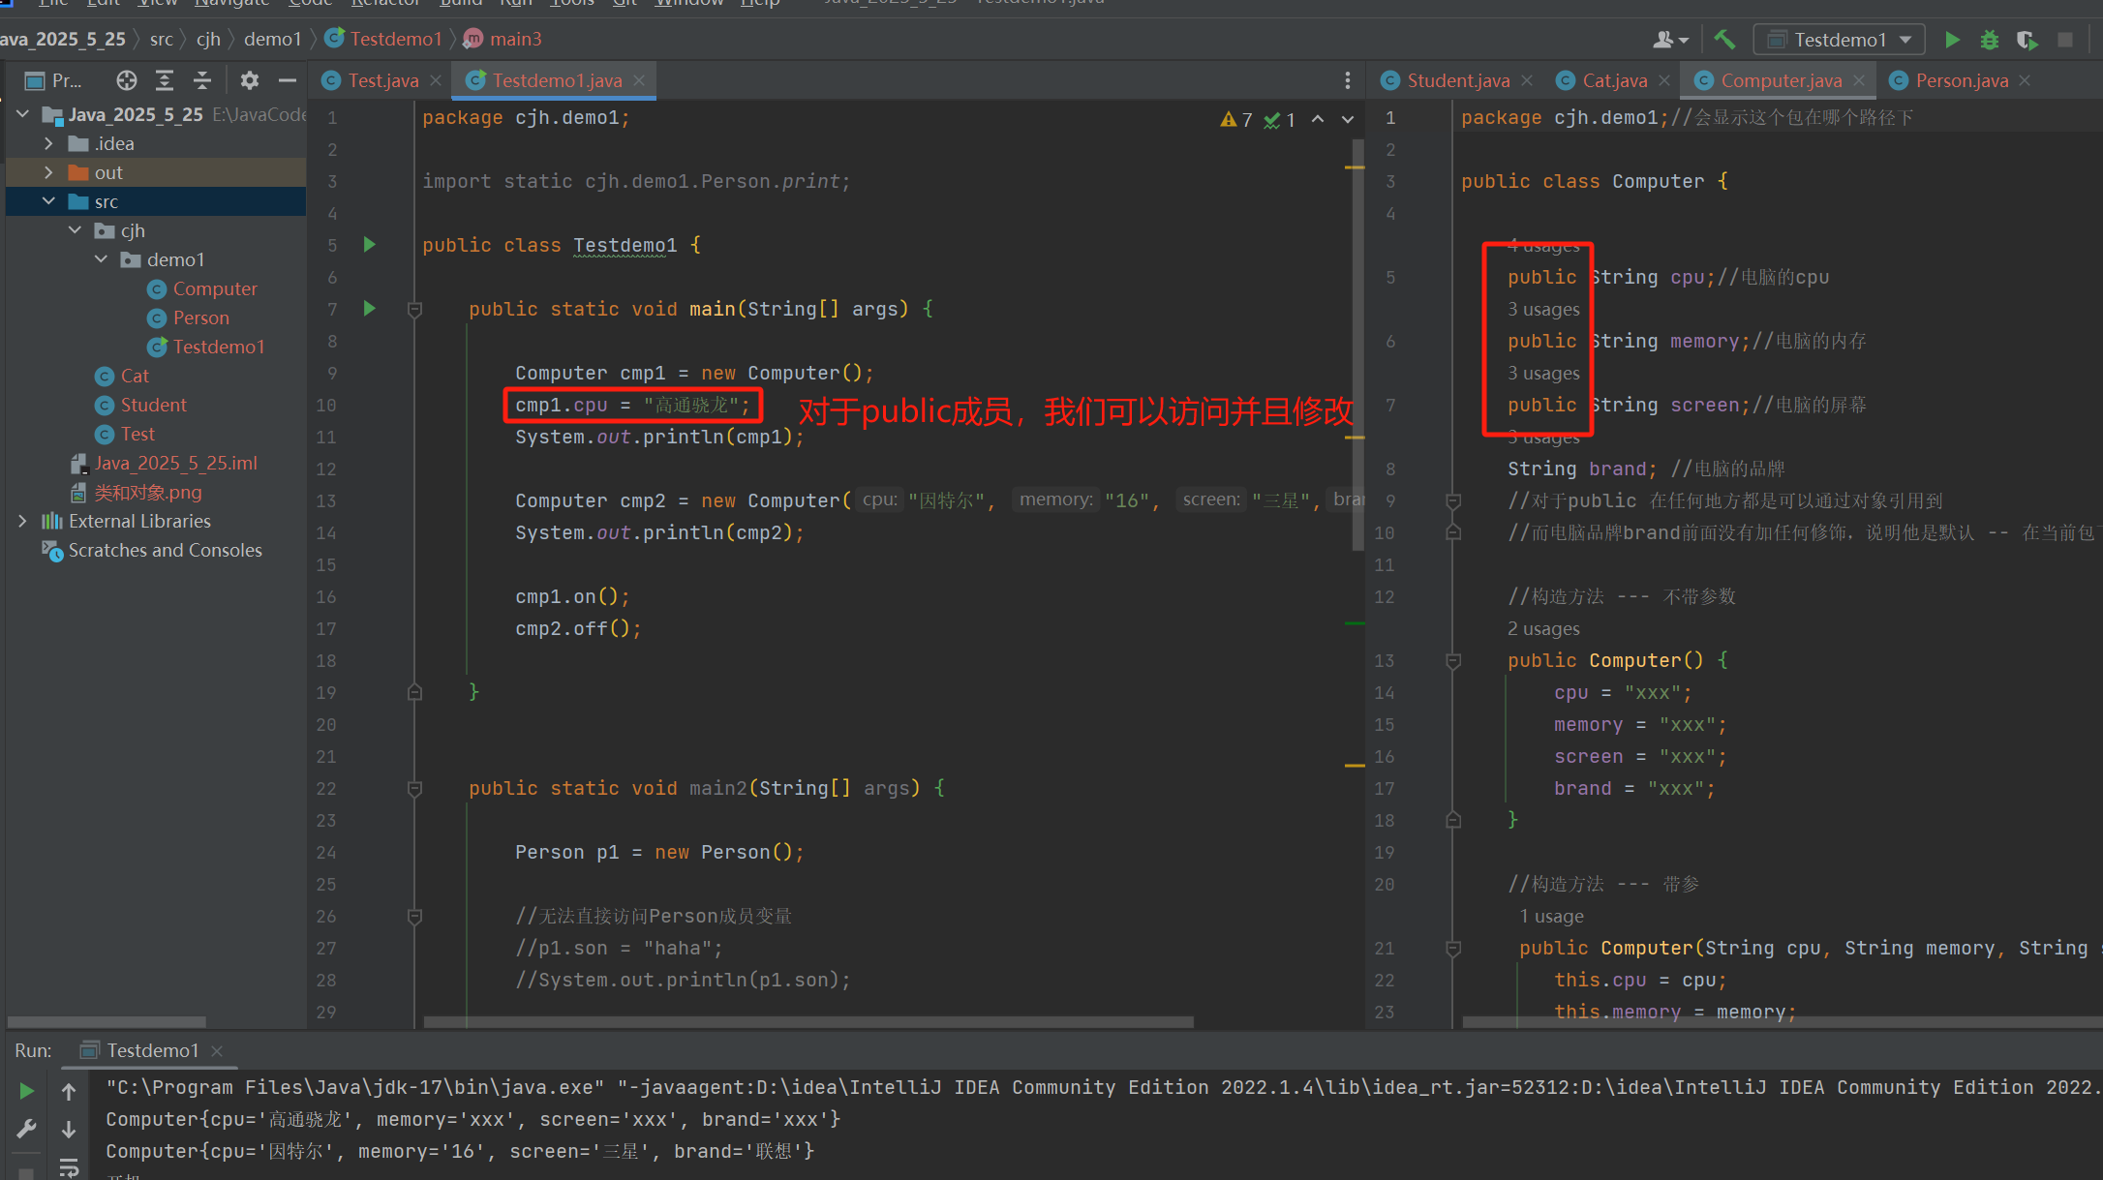This screenshot has height=1180, width=2103.
Task: Click the Select Opened File crosshair icon
Action: [126, 80]
